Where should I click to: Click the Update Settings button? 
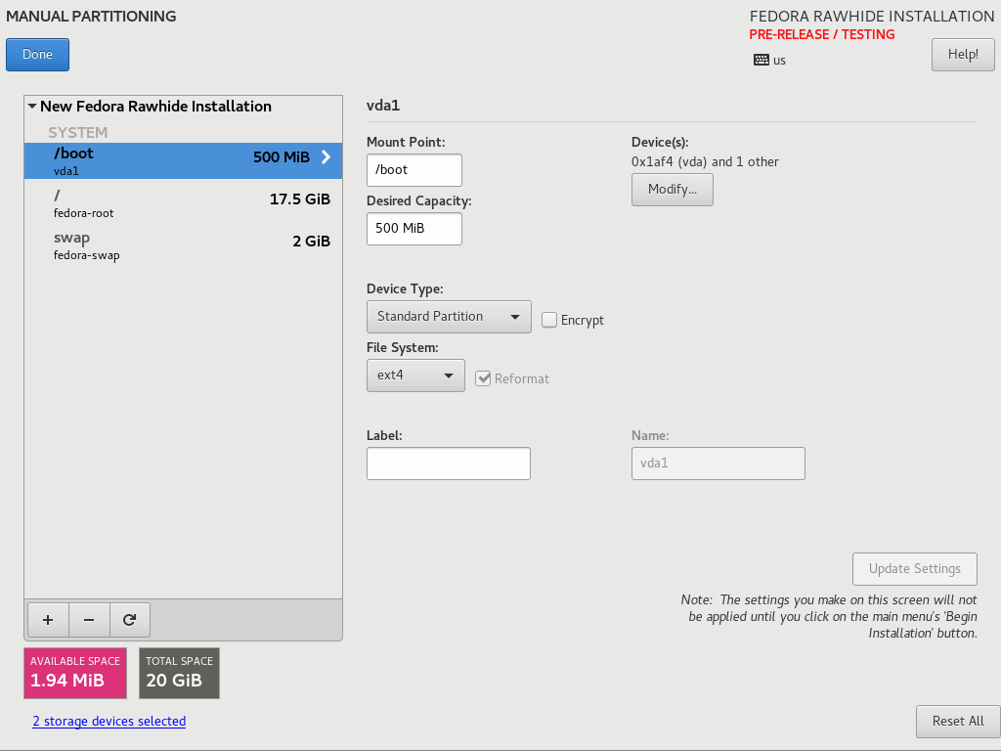(x=914, y=569)
